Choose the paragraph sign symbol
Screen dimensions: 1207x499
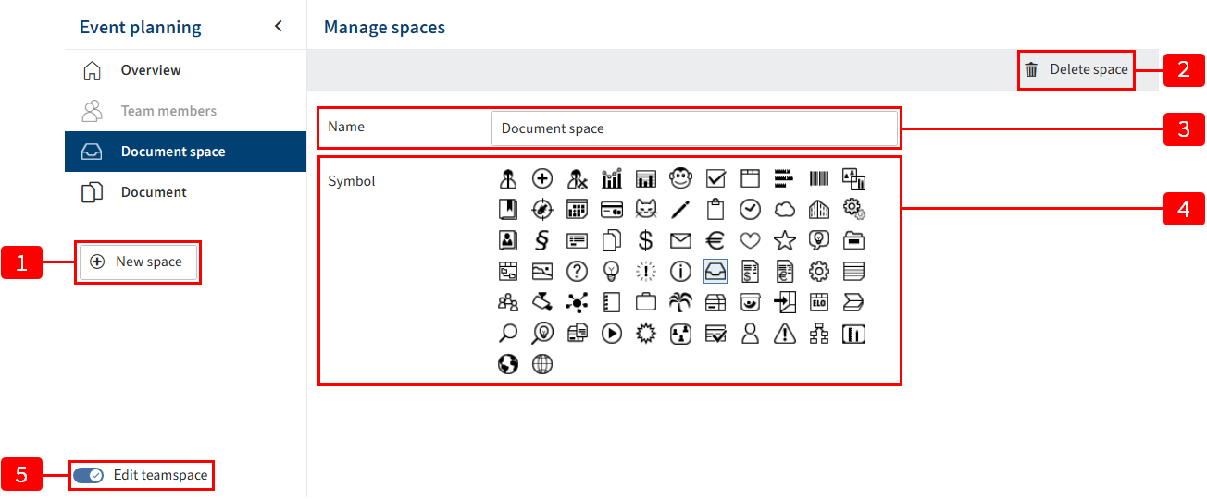point(542,241)
